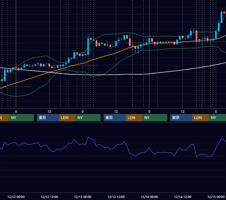Select the NY session block following 12/12 LDN
This screenshot has height=200, width=226.
click(88, 118)
